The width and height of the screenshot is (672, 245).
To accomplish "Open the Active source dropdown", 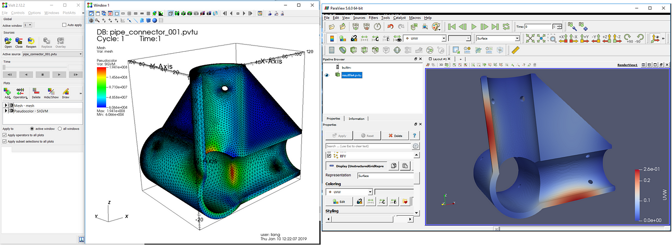I will coord(53,54).
